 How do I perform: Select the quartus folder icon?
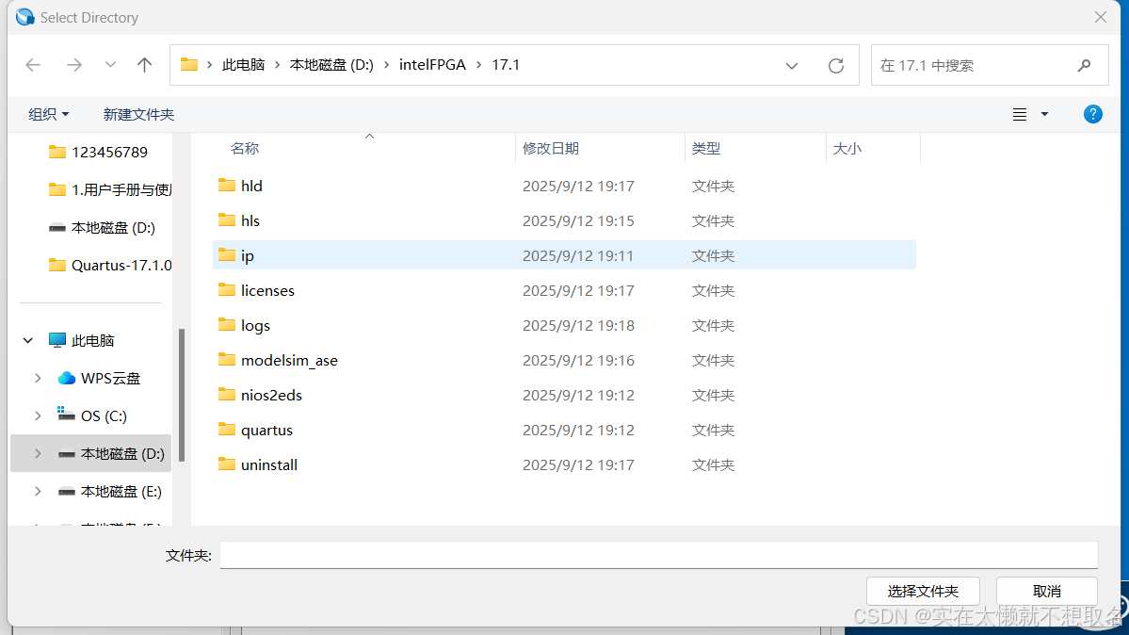coord(227,430)
